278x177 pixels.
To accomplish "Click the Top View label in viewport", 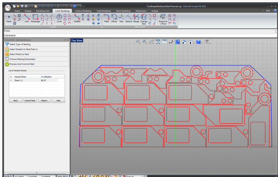I will (77, 40).
